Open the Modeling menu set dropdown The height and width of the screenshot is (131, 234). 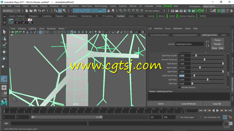[x=11, y=11]
